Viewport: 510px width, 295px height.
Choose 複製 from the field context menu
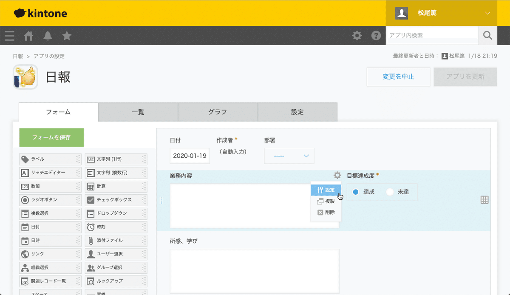(x=327, y=201)
